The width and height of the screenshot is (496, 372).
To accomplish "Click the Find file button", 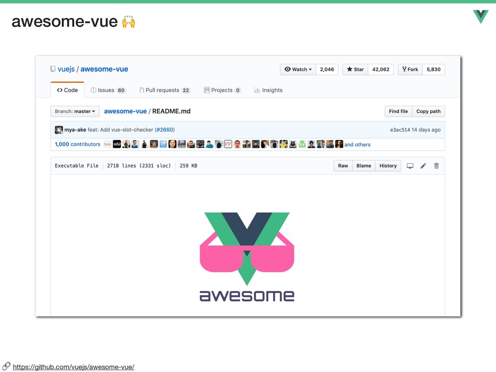I will 398,111.
